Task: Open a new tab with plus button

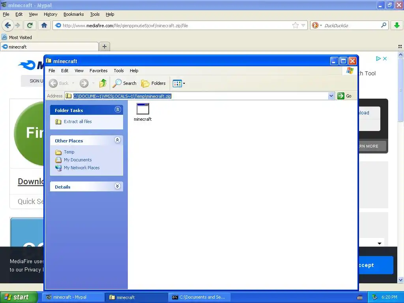Action: coord(104,47)
